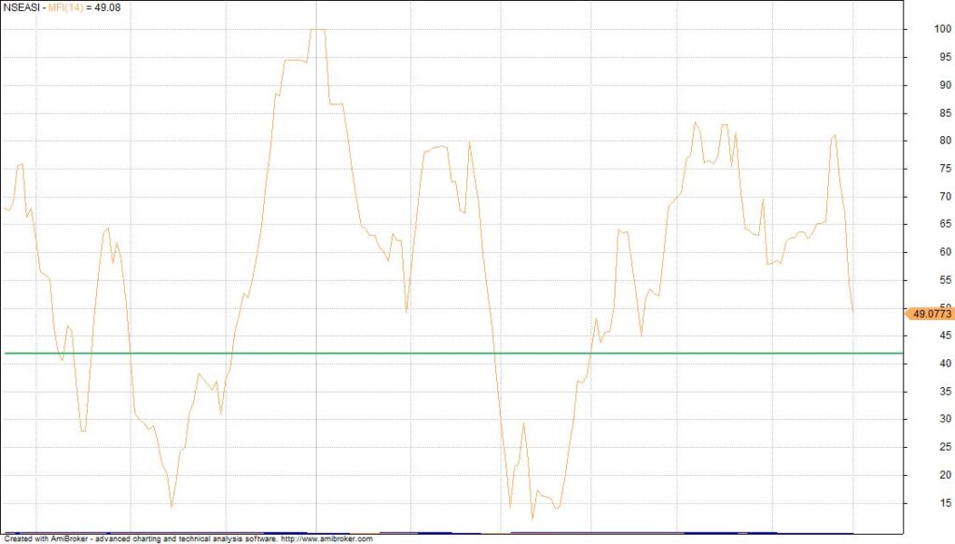Click the final data point of MFI line
The width and height of the screenshot is (955, 544).
click(852, 312)
